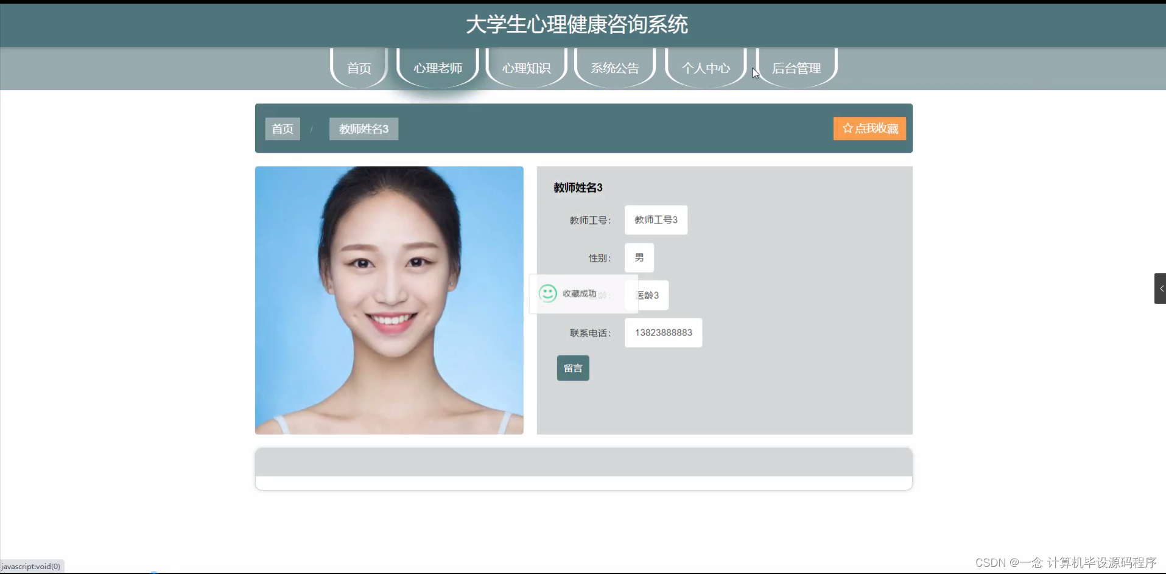Click 教师姓名3 in the breadcrumb bar

363,128
